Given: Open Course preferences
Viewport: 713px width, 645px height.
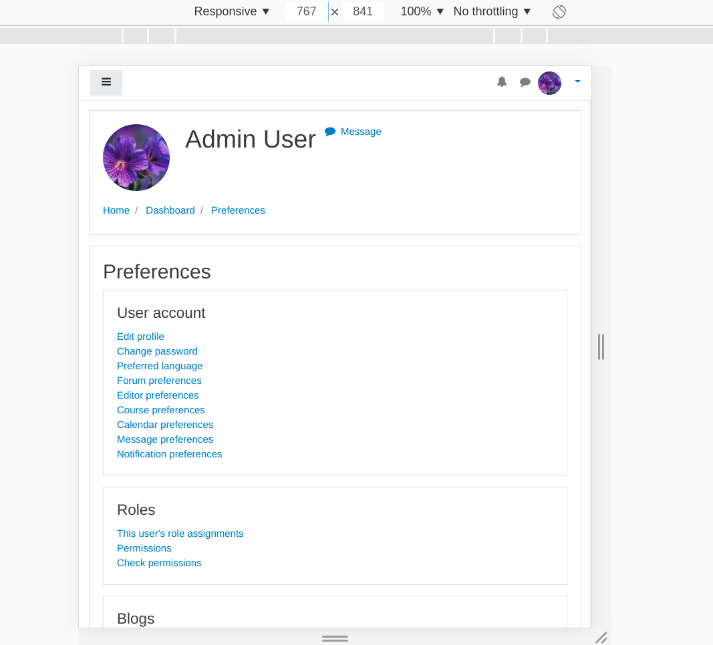Looking at the screenshot, I should (x=161, y=410).
